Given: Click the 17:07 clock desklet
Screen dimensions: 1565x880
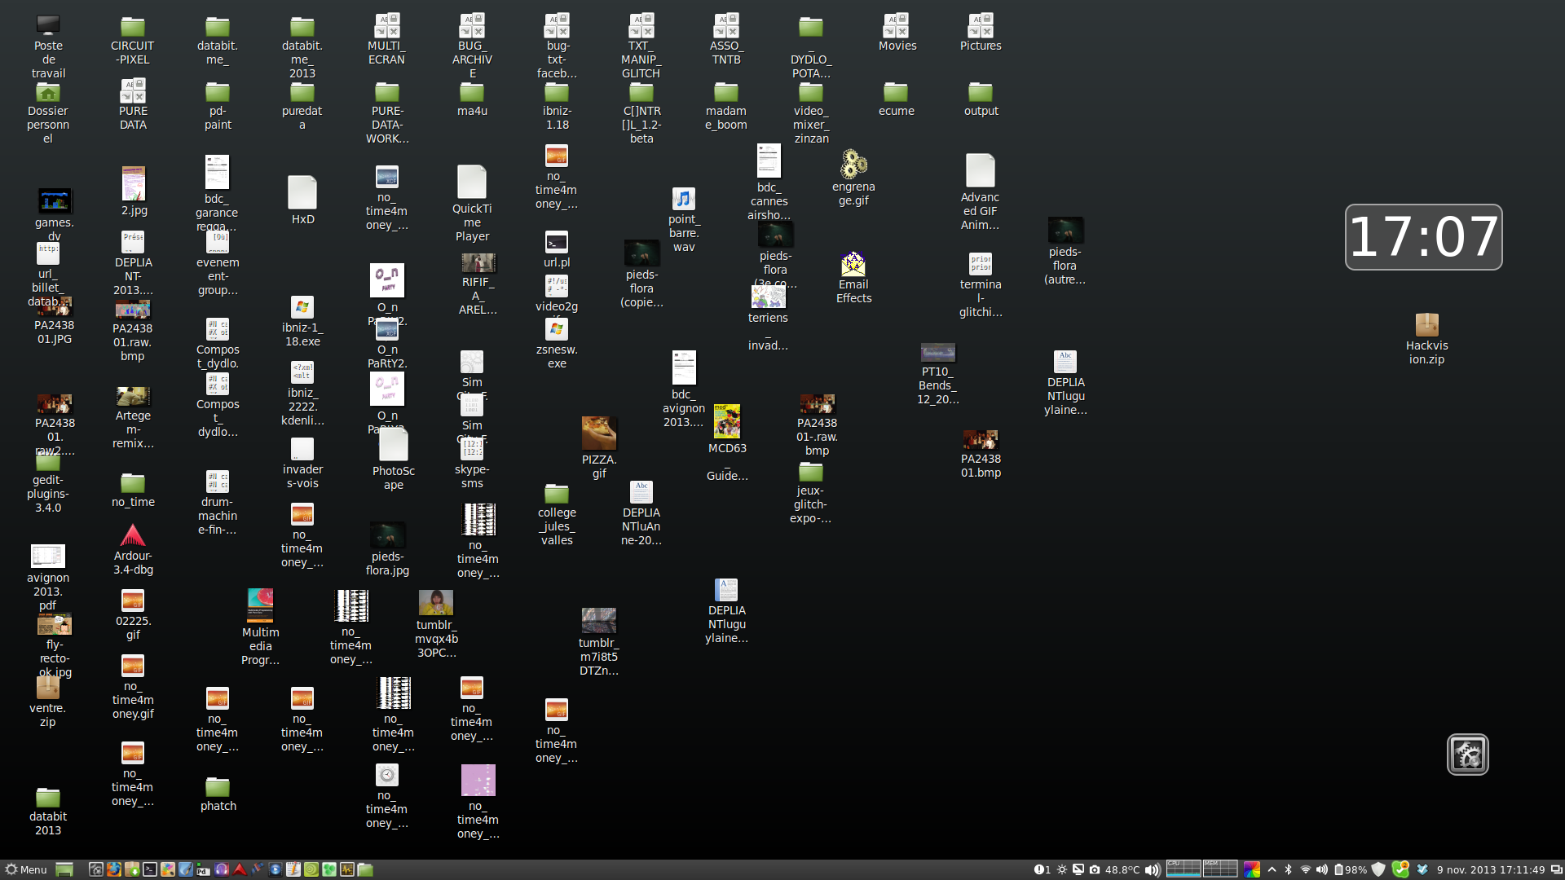Looking at the screenshot, I should 1423,237.
